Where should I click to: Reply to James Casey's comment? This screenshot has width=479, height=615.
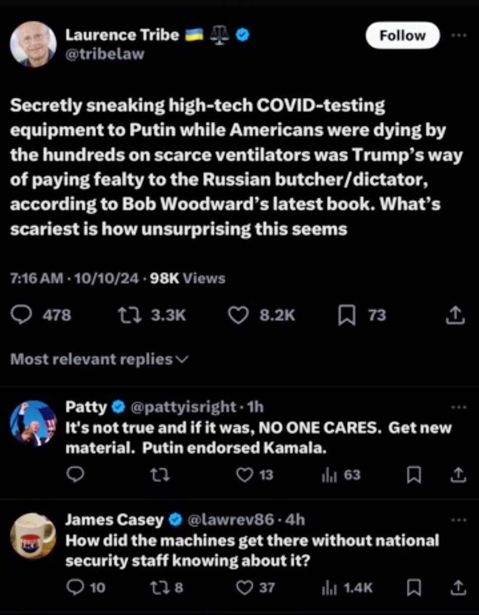click(x=75, y=587)
